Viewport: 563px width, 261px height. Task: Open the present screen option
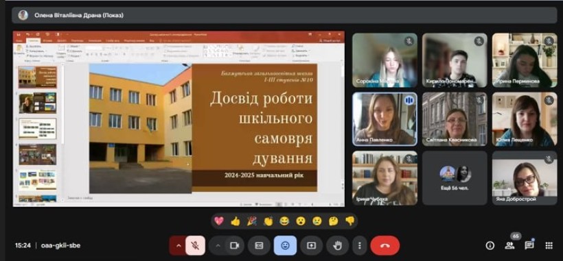311,245
